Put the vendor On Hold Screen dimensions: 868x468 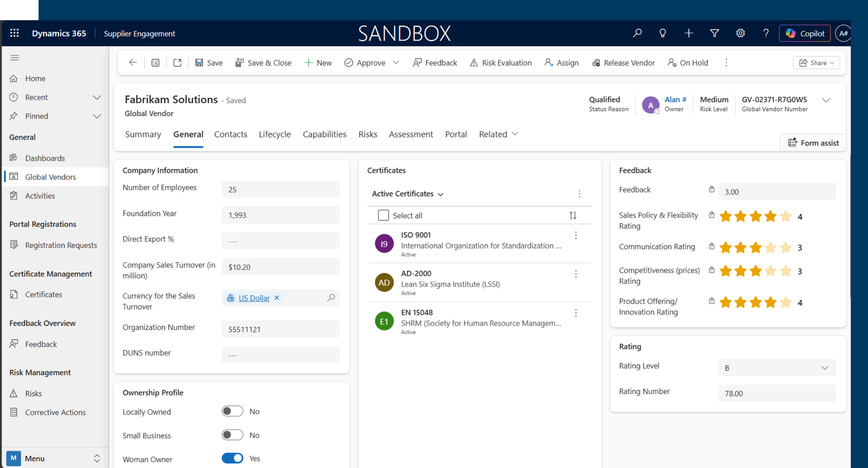(688, 63)
